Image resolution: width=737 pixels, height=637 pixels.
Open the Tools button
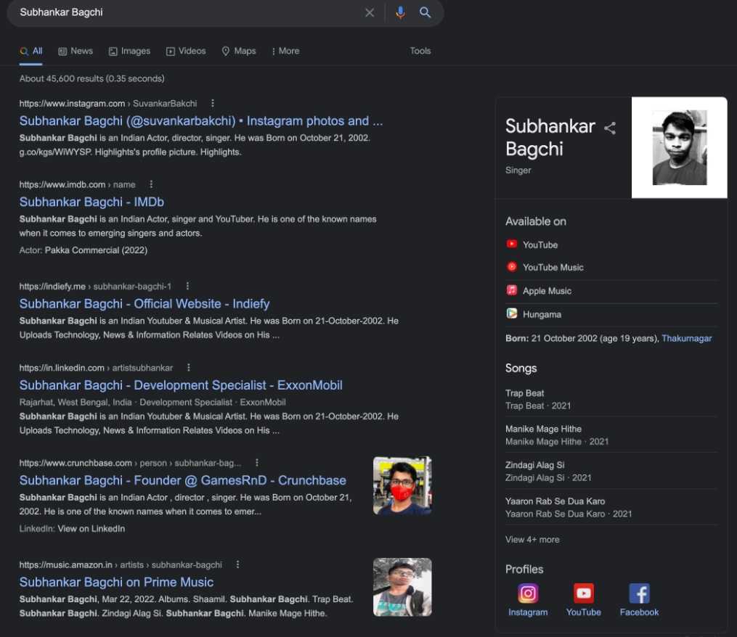click(x=420, y=51)
